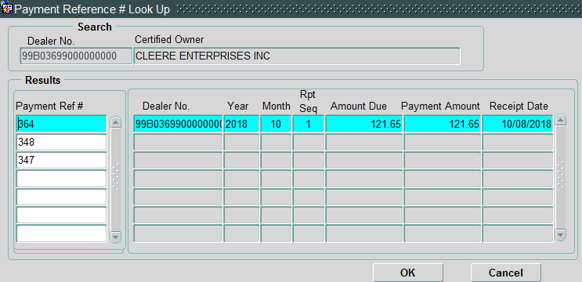582x282 pixels.
Task: Click the Certified Owner label
Action: click(169, 39)
